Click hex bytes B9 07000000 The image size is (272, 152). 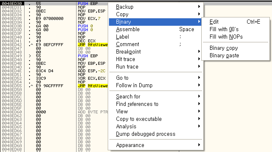pos(49,19)
